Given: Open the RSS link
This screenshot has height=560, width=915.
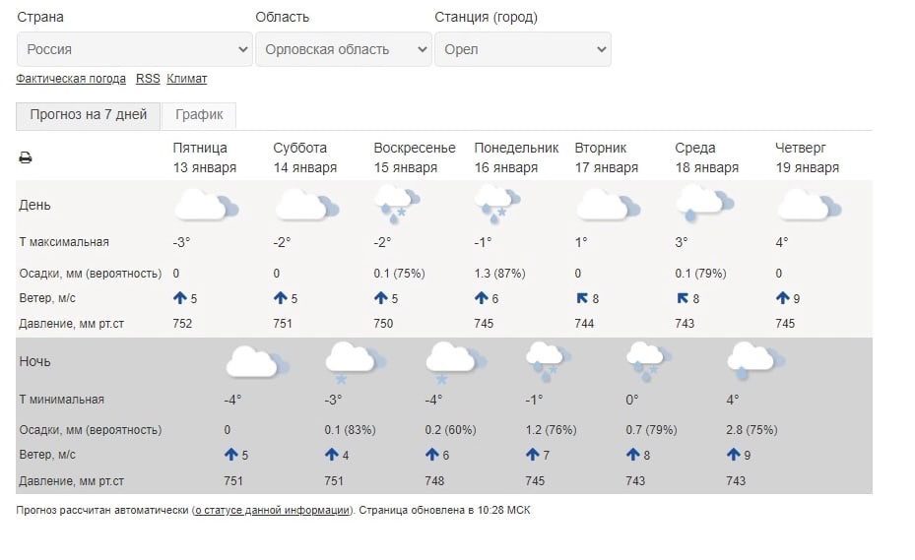Looking at the screenshot, I should pyautogui.click(x=148, y=79).
